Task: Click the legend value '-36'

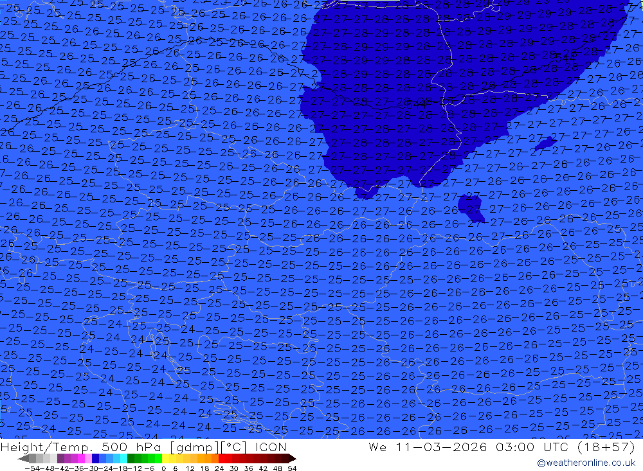Action: pos(78,468)
